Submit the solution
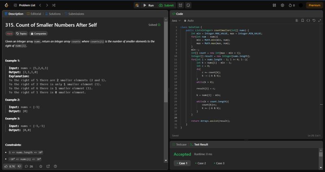Image resolution: width=325 pixels, height=172 pixels. [166, 5]
